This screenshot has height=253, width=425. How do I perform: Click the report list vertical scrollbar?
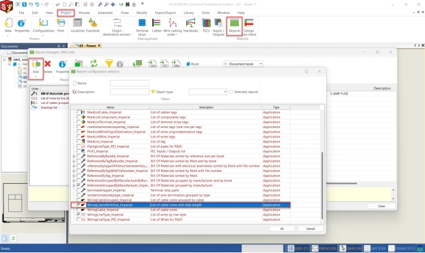tap(322, 185)
